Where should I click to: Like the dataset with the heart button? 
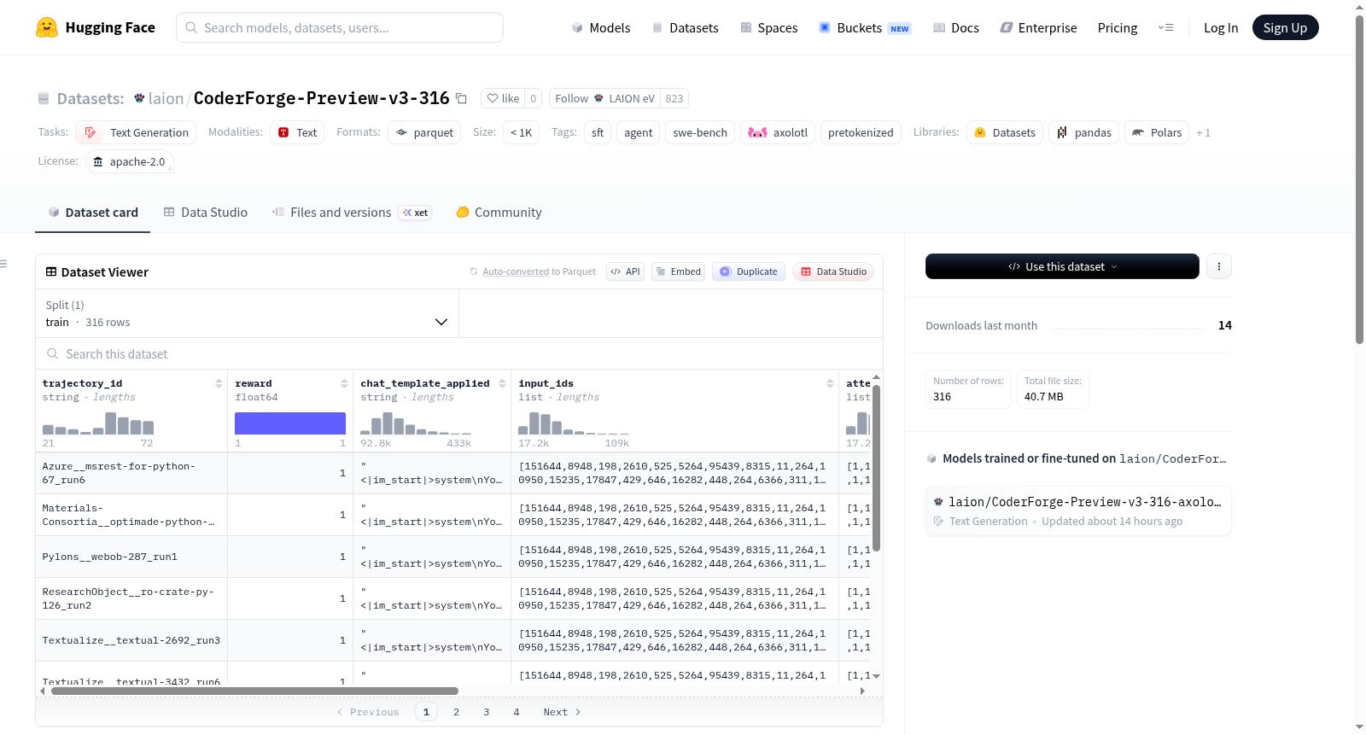(503, 98)
